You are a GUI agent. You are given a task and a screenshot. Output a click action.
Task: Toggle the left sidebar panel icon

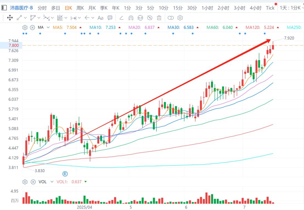(x=4, y=8)
